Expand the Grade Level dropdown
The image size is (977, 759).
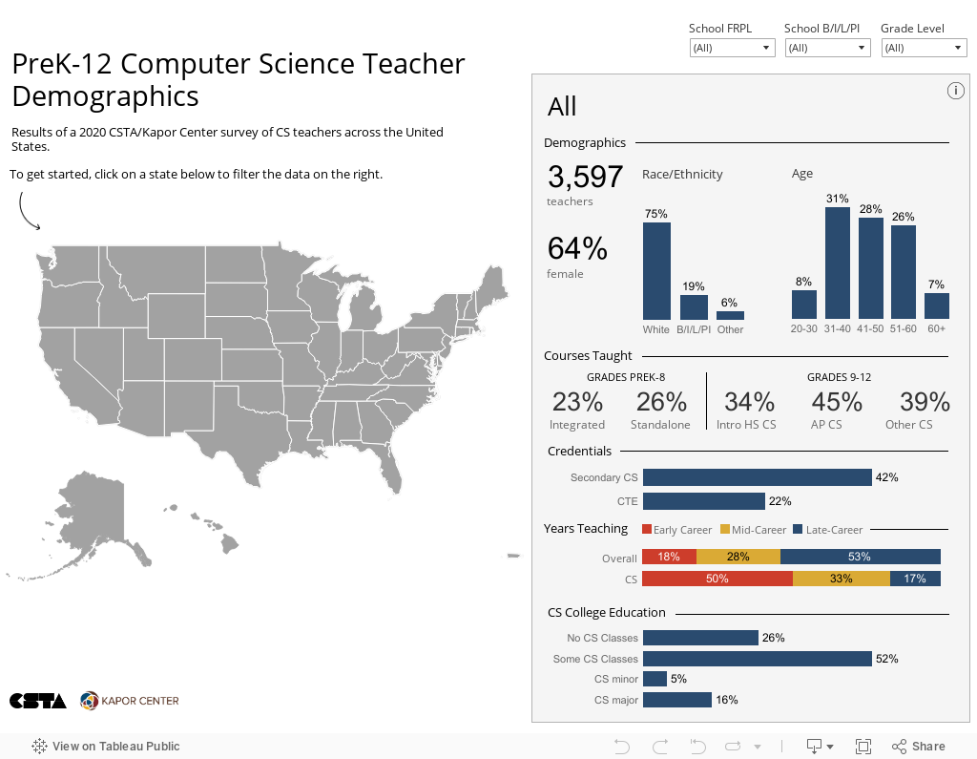click(x=924, y=48)
